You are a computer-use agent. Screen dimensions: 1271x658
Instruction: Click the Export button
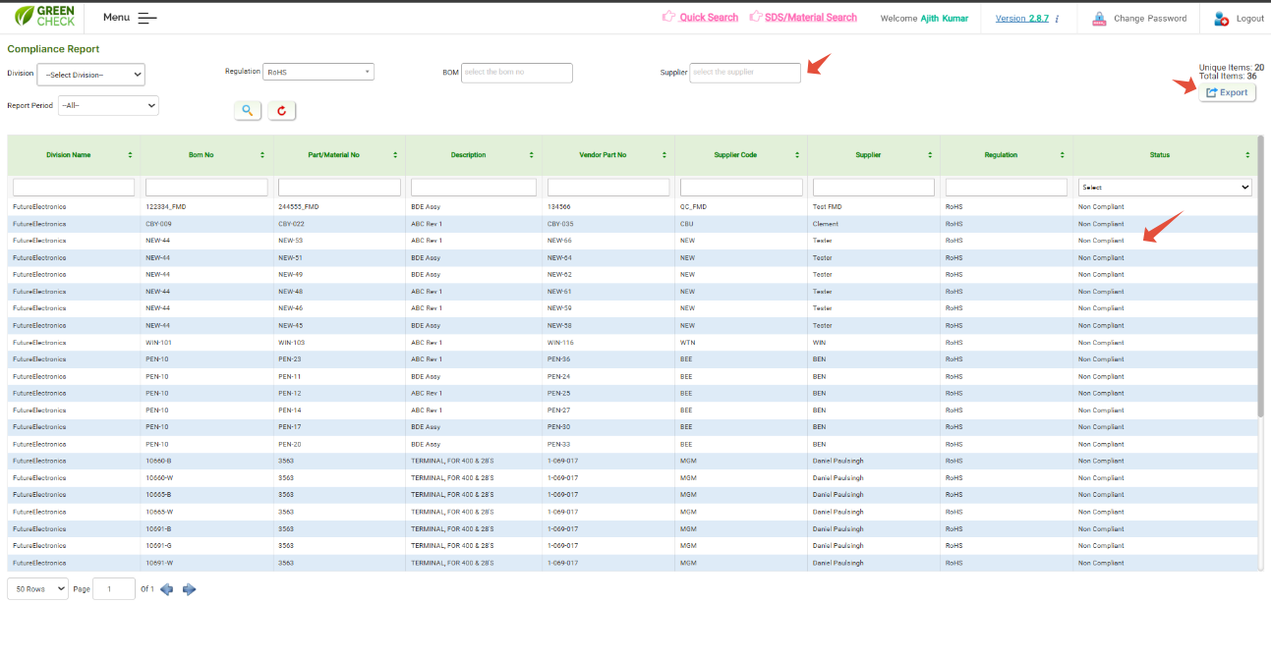(1227, 92)
